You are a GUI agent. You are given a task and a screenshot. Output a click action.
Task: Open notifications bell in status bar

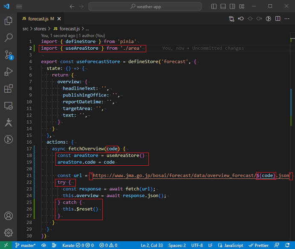click(287, 245)
